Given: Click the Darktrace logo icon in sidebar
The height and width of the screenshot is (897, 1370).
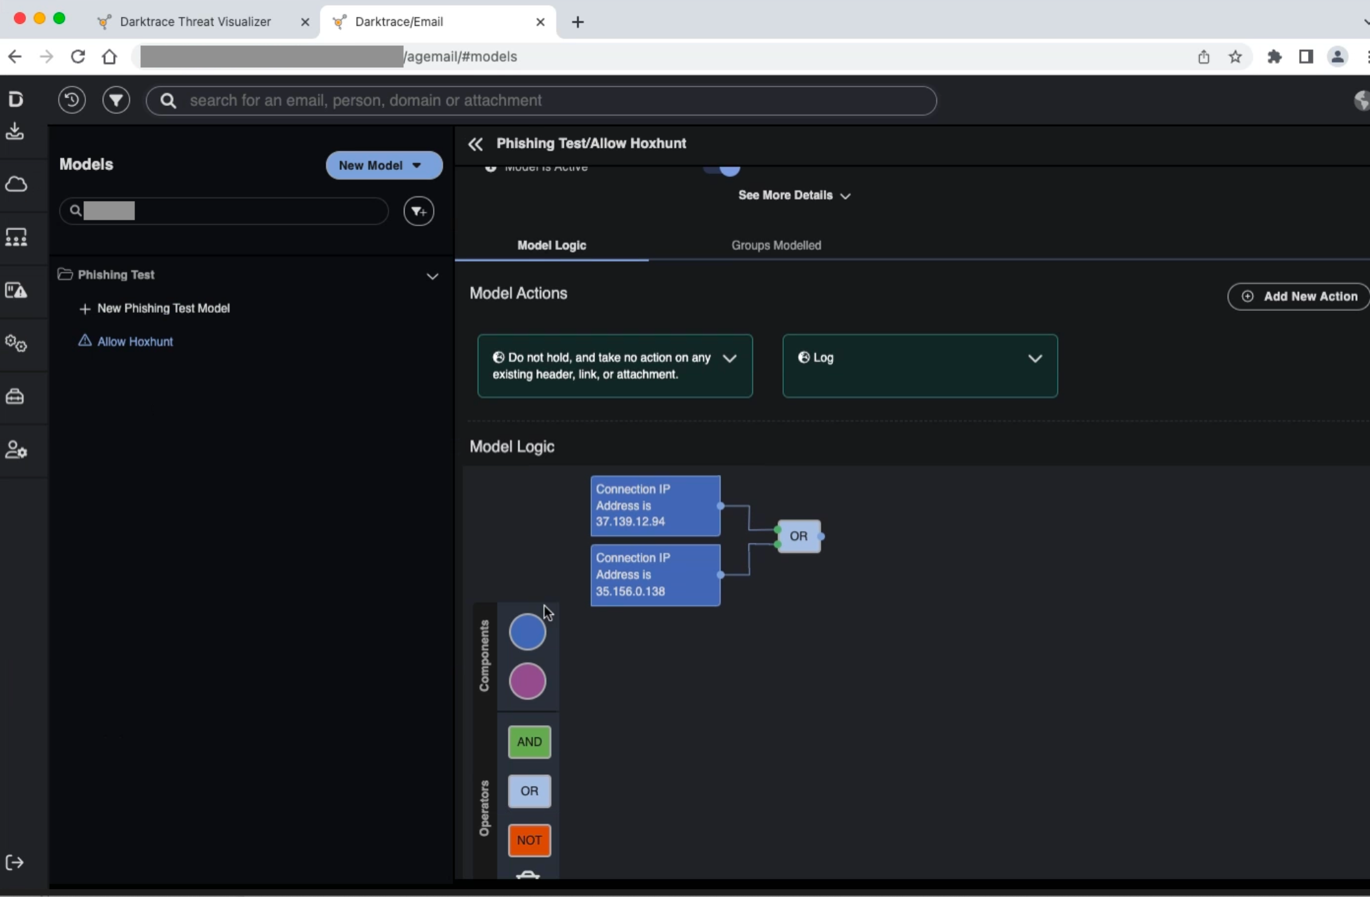Looking at the screenshot, I should (16, 99).
